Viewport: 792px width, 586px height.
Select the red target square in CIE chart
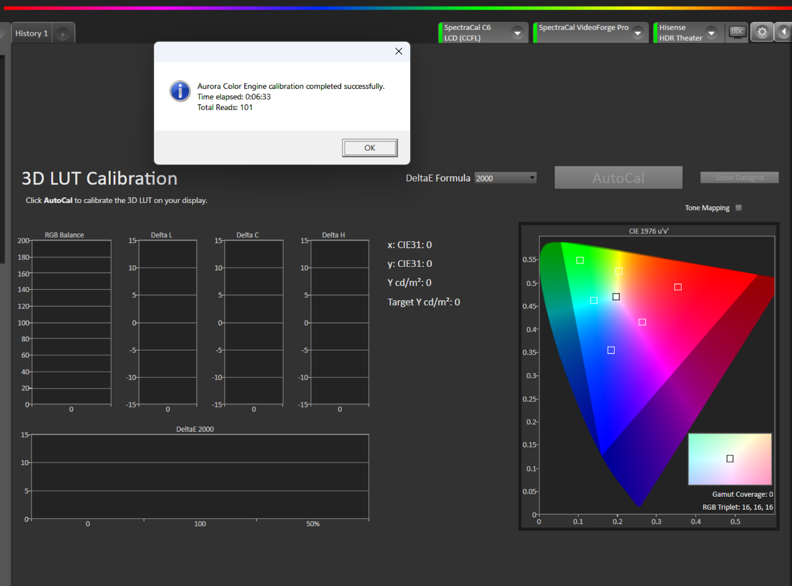point(678,287)
